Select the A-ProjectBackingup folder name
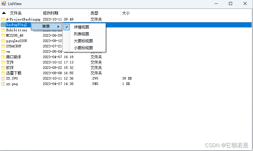Viewport: 253px width, 151px height. pos(23,19)
